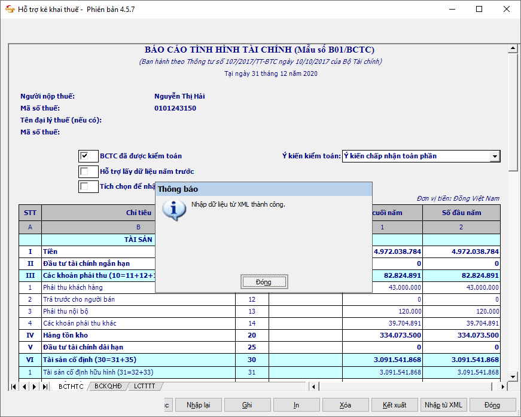Viewport: 521px width, 417px height.
Task: Click the 'Ý kiến chấp nhận toàn phần' combo box
Action: [416, 157]
